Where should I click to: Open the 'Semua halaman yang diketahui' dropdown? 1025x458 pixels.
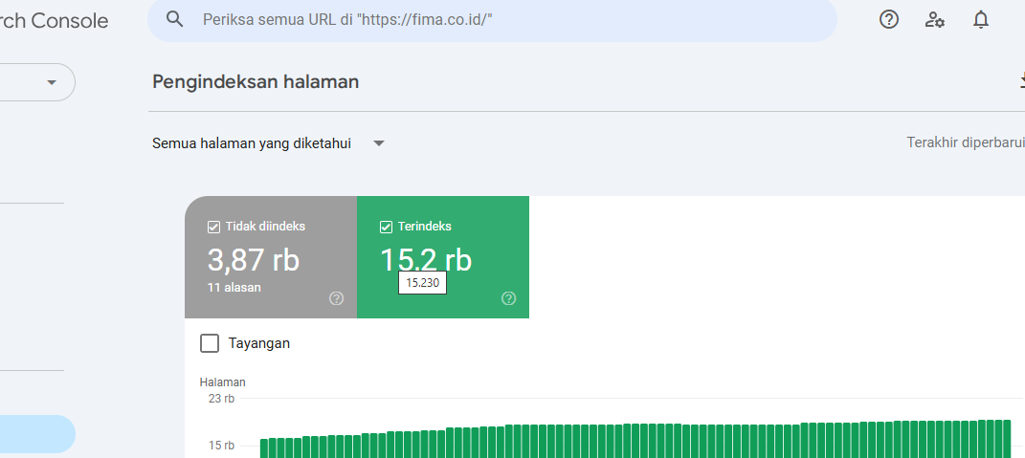(269, 143)
